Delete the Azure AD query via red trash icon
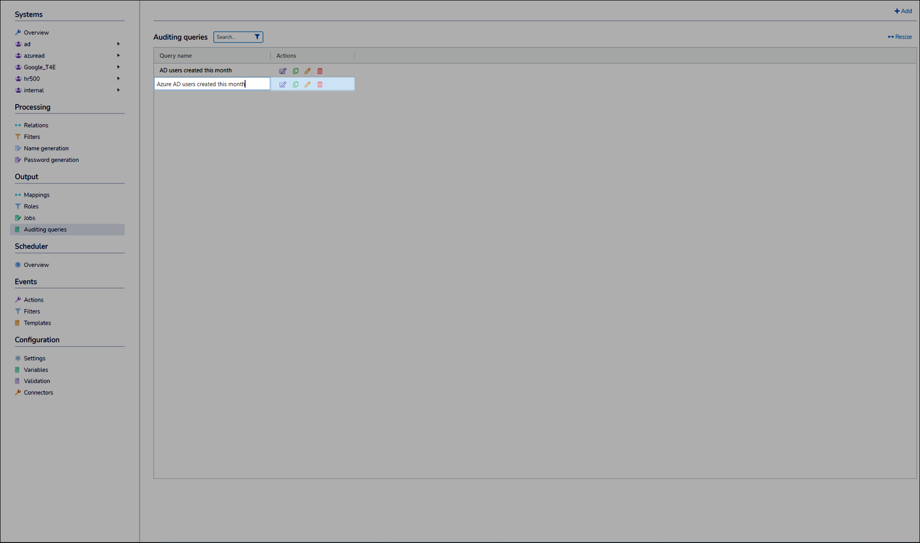 click(320, 84)
